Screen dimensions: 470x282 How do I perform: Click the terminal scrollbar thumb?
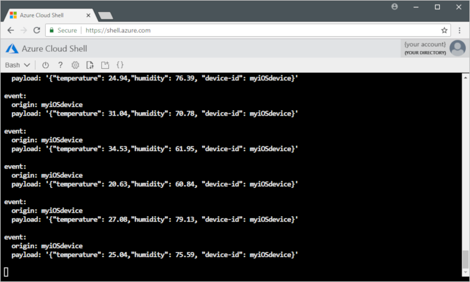(x=465, y=259)
